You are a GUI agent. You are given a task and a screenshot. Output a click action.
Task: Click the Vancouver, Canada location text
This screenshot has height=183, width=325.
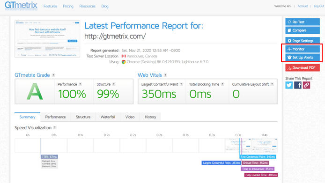[142, 56]
